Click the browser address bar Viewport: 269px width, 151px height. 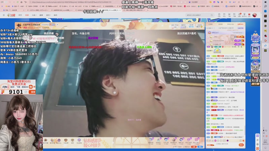(103, 2)
